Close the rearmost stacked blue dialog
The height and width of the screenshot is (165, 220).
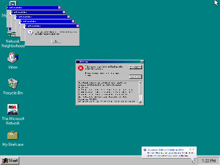click(59, 8)
